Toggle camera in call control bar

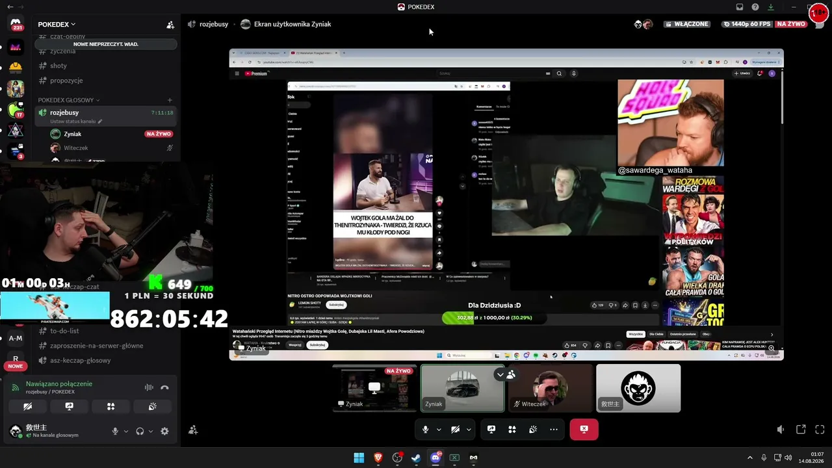click(x=456, y=429)
